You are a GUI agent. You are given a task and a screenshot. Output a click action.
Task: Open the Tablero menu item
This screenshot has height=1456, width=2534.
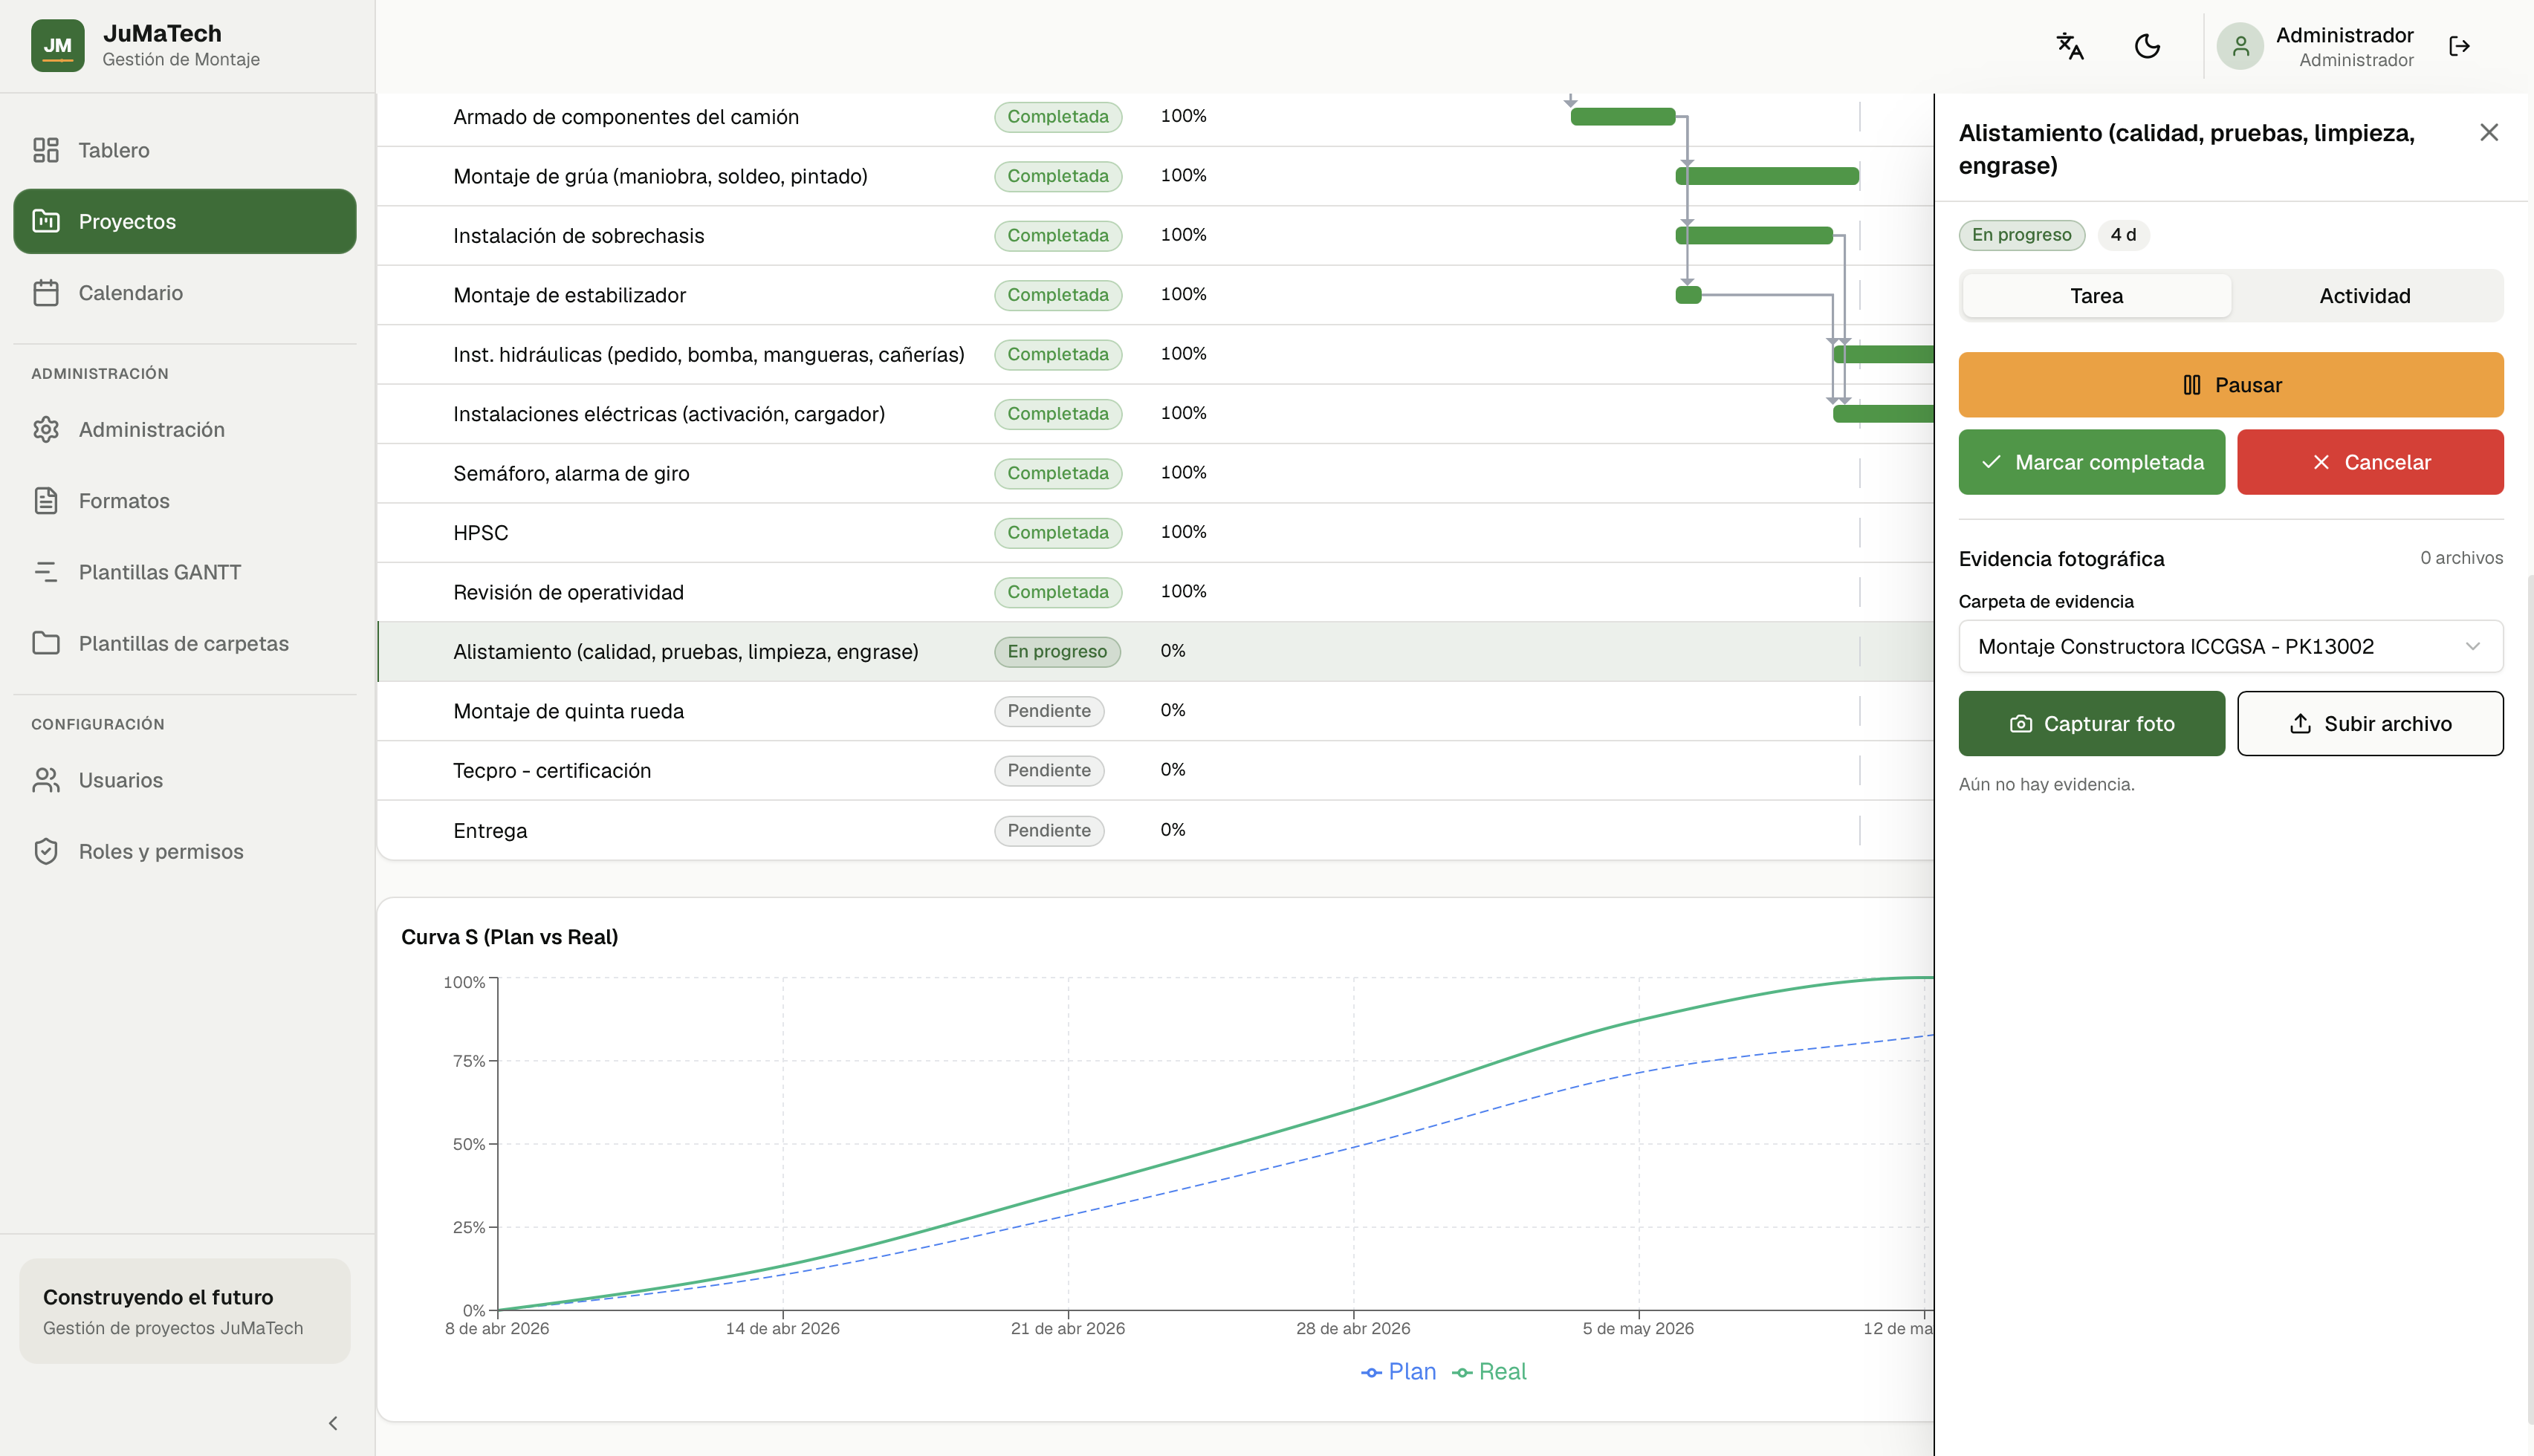click(x=185, y=150)
